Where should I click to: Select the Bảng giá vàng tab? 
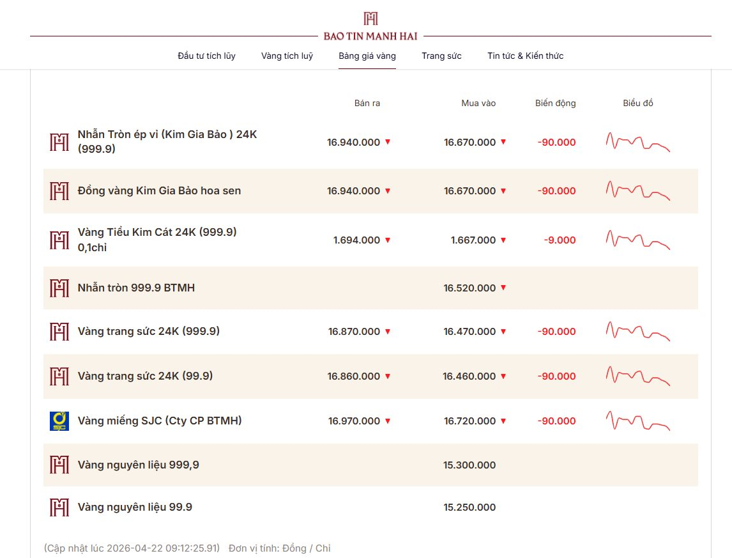[367, 56]
